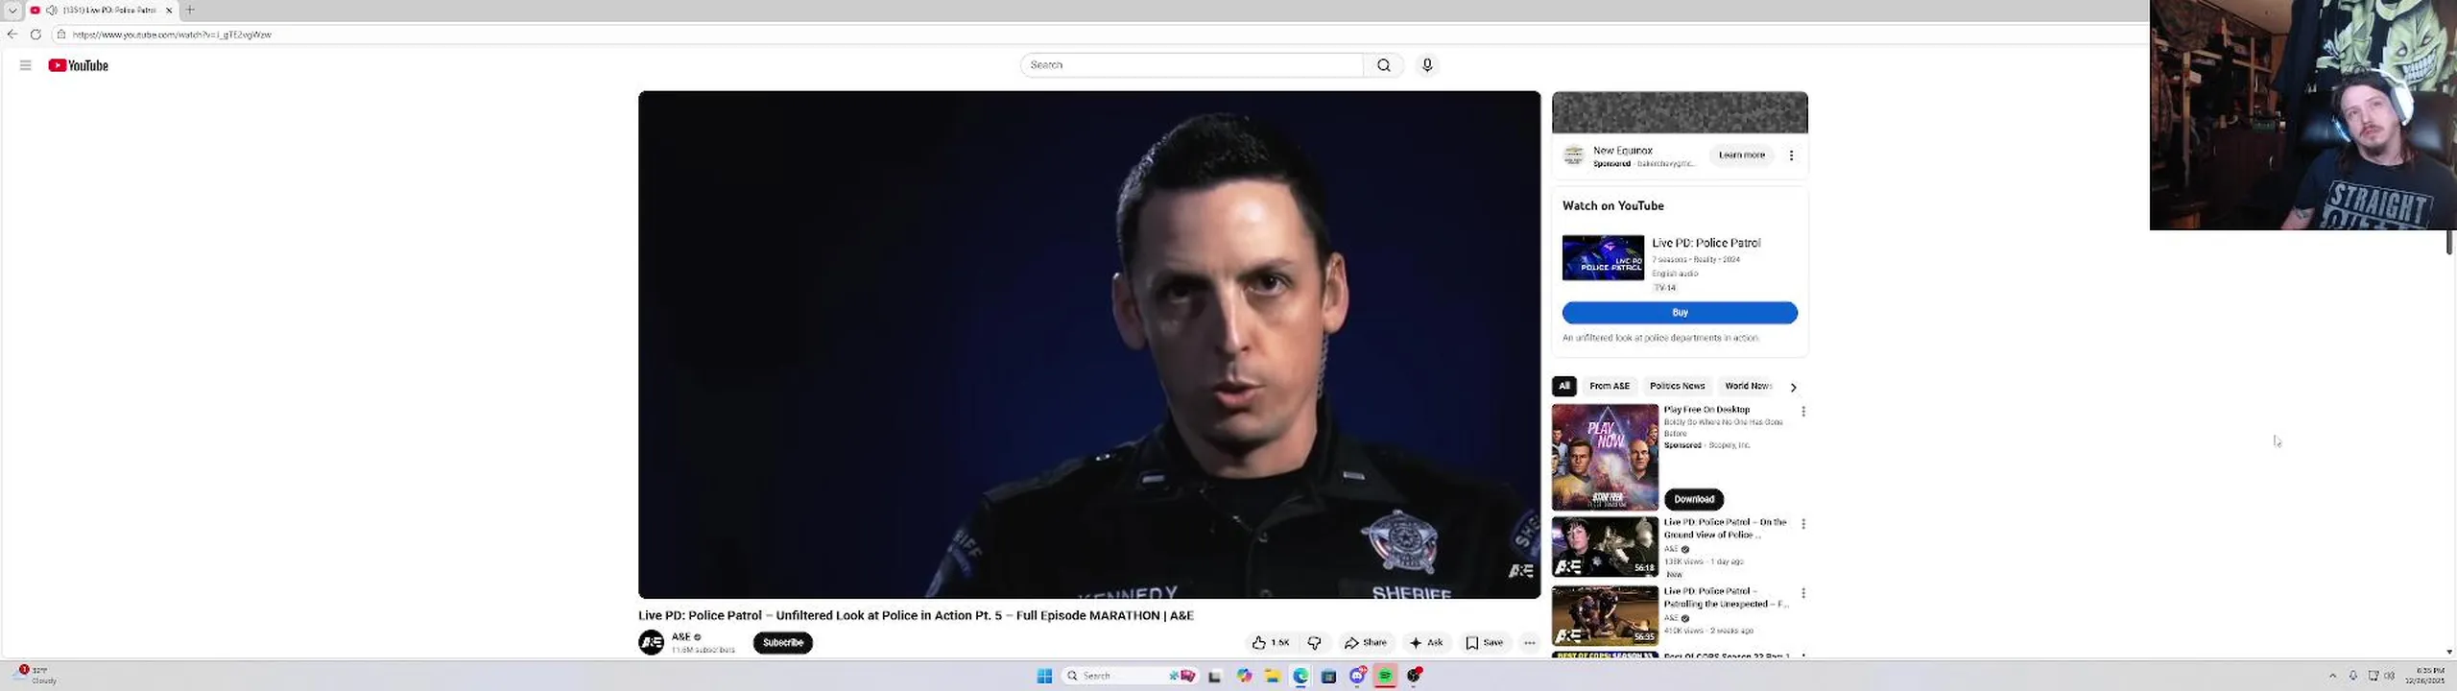The height and width of the screenshot is (691, 2457).
Task: Select the All filter chip
Action: (1563, 387)
